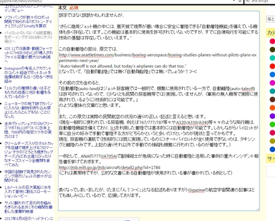Click the green category circle icon
275x221 pixels.
(x=272, y=124)
